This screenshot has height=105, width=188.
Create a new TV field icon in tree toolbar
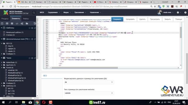click(7, 24)
